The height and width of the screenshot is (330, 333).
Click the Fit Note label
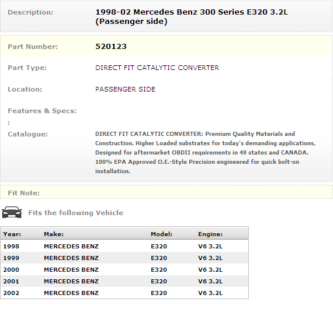pos(24,193)
